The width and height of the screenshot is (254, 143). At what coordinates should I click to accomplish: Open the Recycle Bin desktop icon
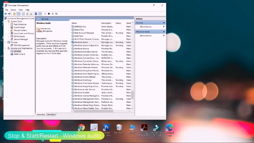[x=119, y=129]
